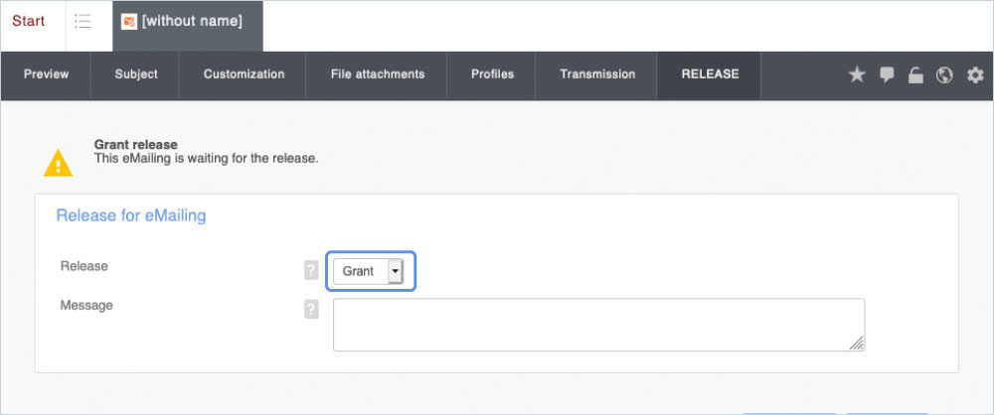Click the help icon beside Message

312,309
